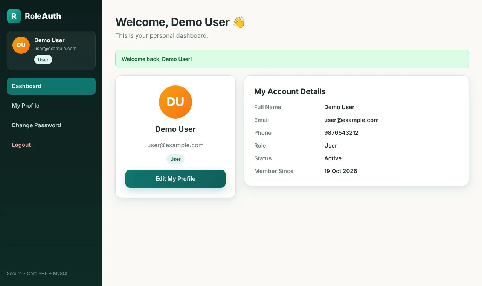Log out using the Logout link
Screen dimensions: 482x286
pos(51,145)
